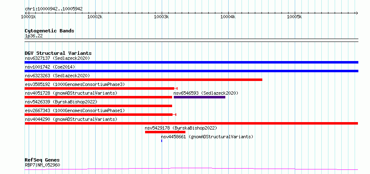
Task: Click the RefSeq Genes track title
Action: click(x=42, y=160)
